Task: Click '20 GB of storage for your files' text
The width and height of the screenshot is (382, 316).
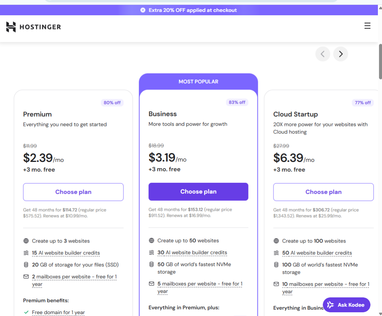Action: (75, 265)
